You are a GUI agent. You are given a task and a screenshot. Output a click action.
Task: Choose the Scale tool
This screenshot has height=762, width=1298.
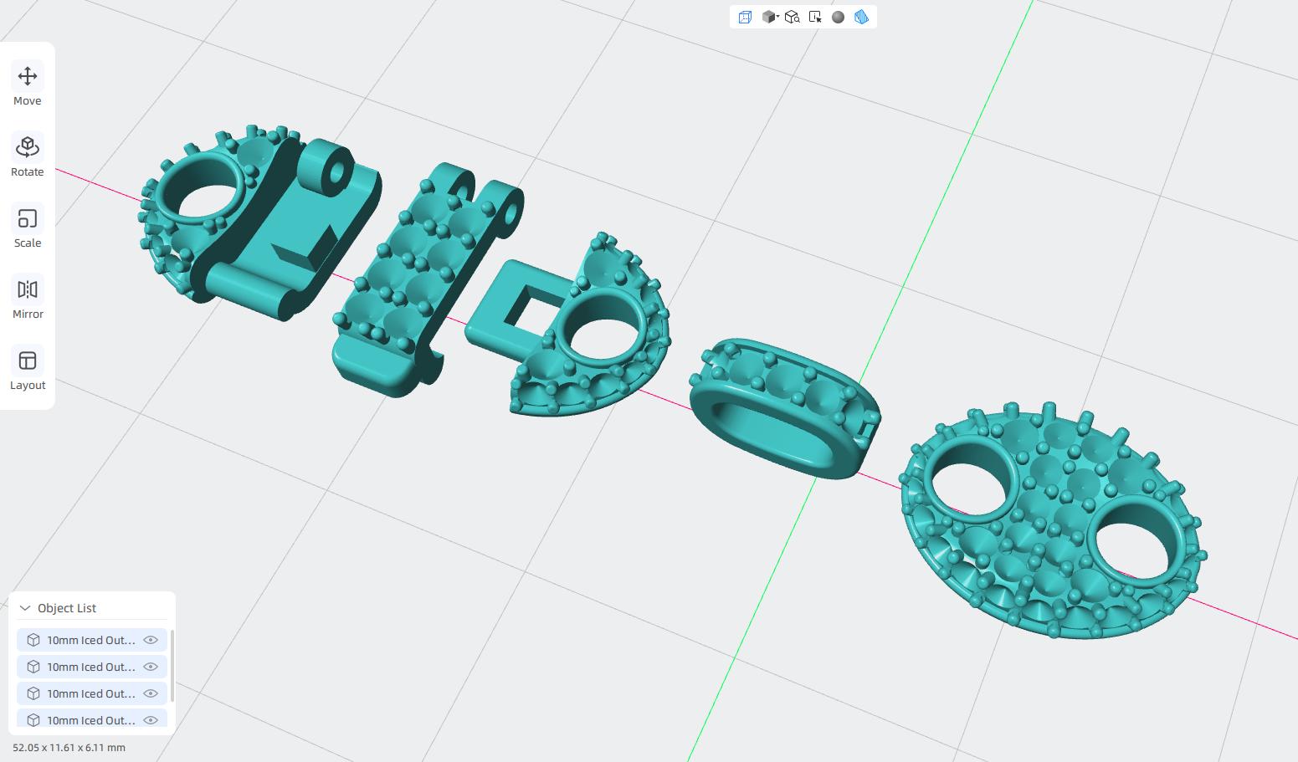28,228
